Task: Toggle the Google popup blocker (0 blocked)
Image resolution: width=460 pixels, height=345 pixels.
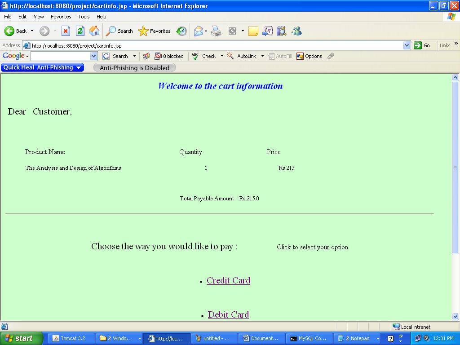Action: [x=169, y=56]
